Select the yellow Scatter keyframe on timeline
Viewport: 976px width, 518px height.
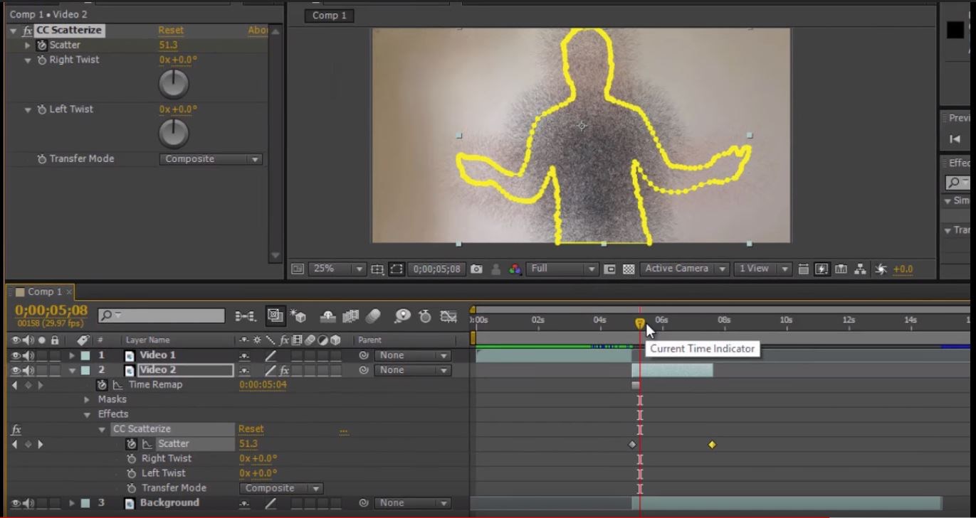(x=712, y=445)
